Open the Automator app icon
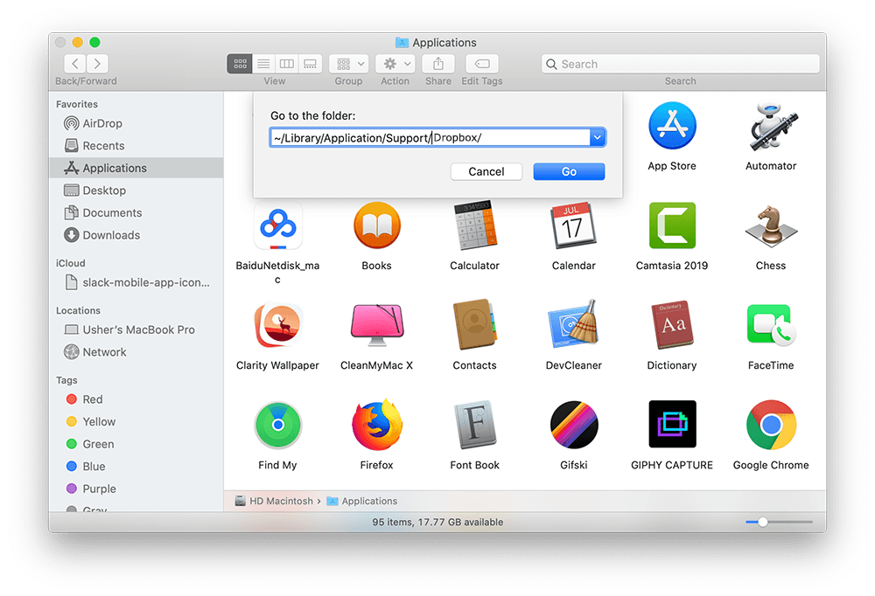This screenshot has height=596, width=875. (x=771, y=126)
